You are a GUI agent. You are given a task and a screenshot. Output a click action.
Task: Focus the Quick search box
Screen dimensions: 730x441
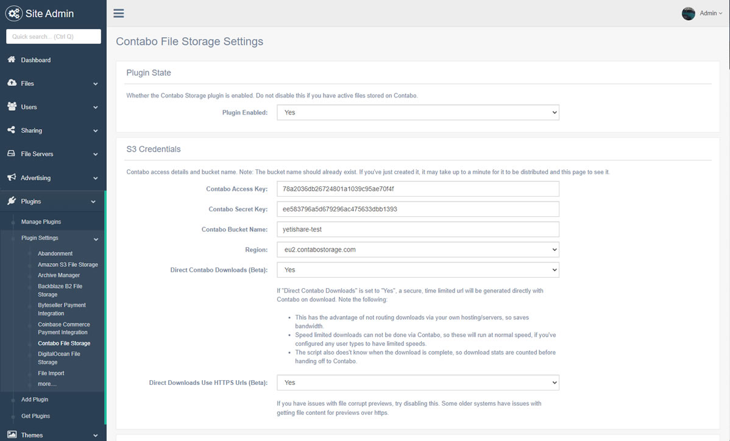54,37
